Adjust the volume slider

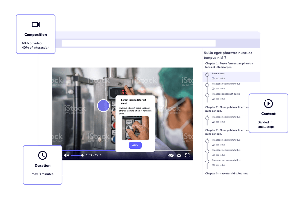point(77,155)
